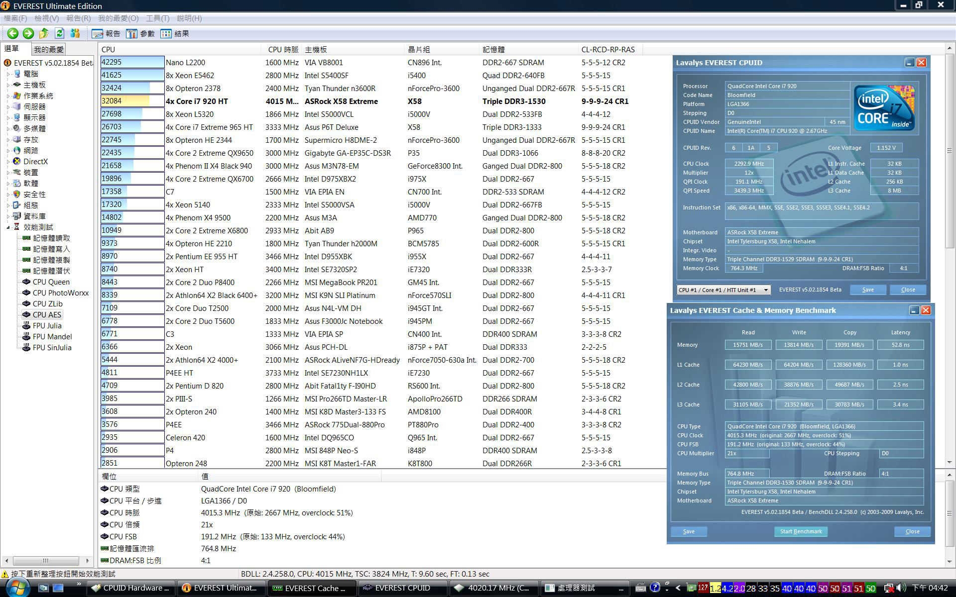Expand the 軟體 tree node
The width and height of the screenshot is (956, 597).
point(8,183)
